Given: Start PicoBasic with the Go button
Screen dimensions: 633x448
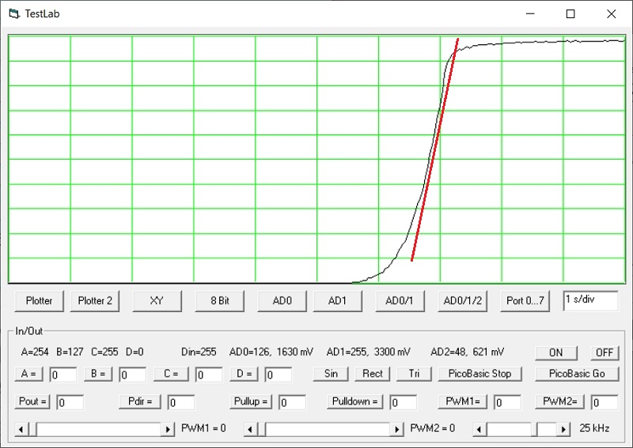Looking at the screenshot, I should click(x=577, y=374).
